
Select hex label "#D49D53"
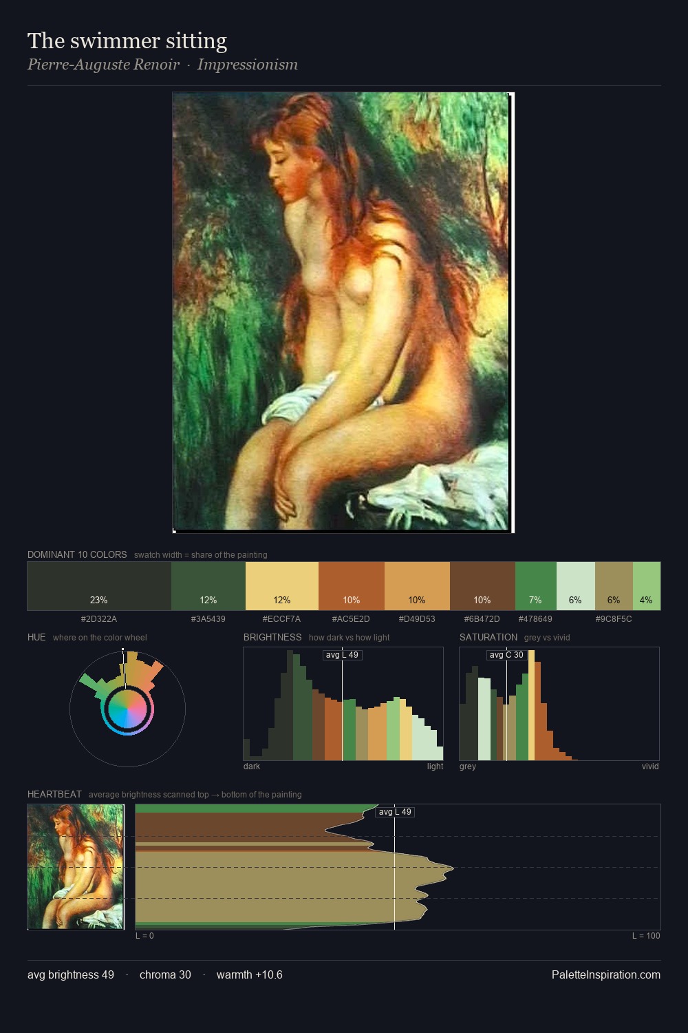point(417,618)
